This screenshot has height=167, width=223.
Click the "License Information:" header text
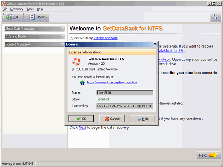coord(85,52)
